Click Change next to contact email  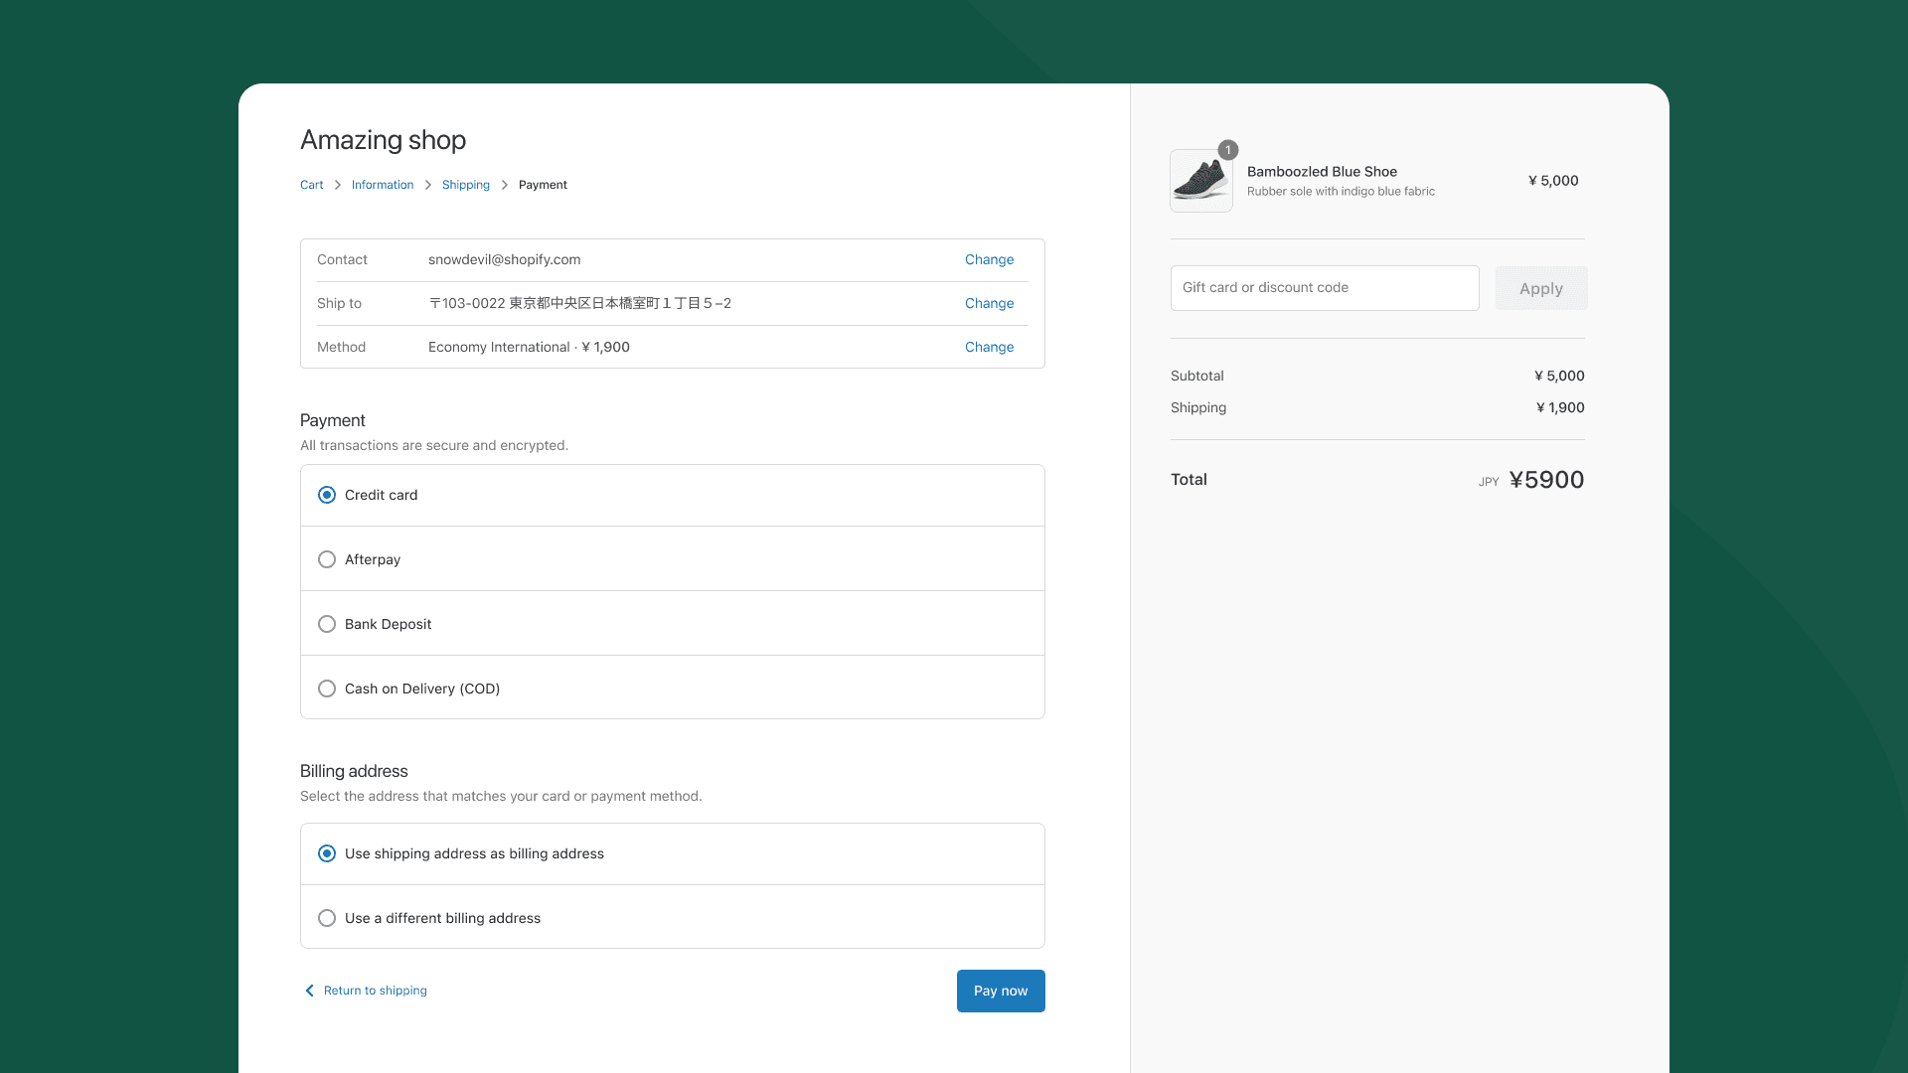(x=989, y=259)
